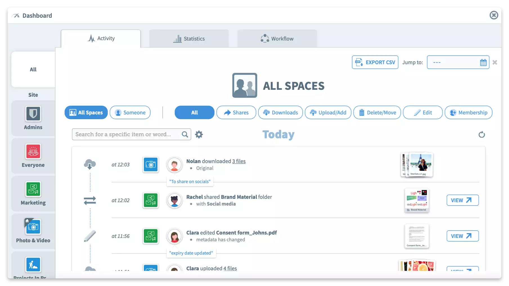Viewport: 509px width, 286px height.
Task: Filter activity by Downloads
Action: (280, 112)
